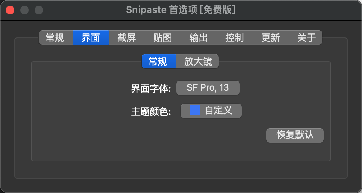Open the 自定义 theme color picker

(x=211, y=111)
